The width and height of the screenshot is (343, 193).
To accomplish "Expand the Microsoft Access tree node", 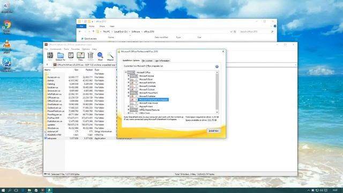I will click(x=129, y=76).
